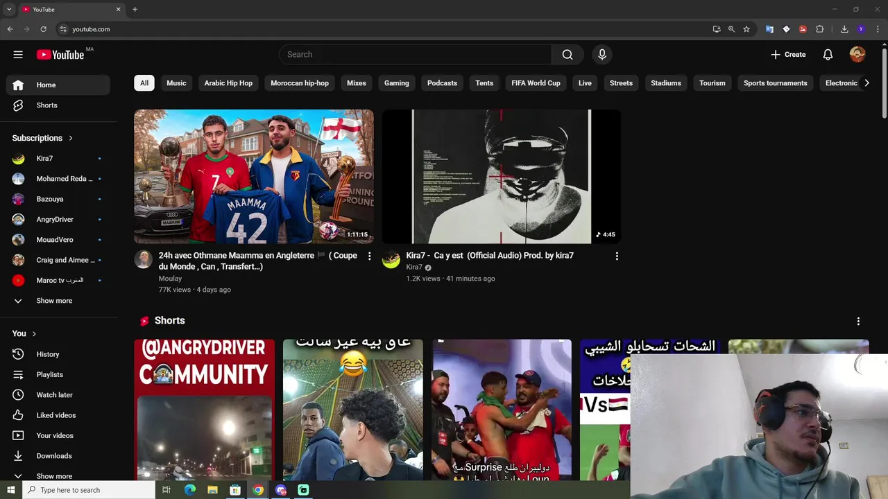Select the FIFA World Cup chip

(536, 83)
